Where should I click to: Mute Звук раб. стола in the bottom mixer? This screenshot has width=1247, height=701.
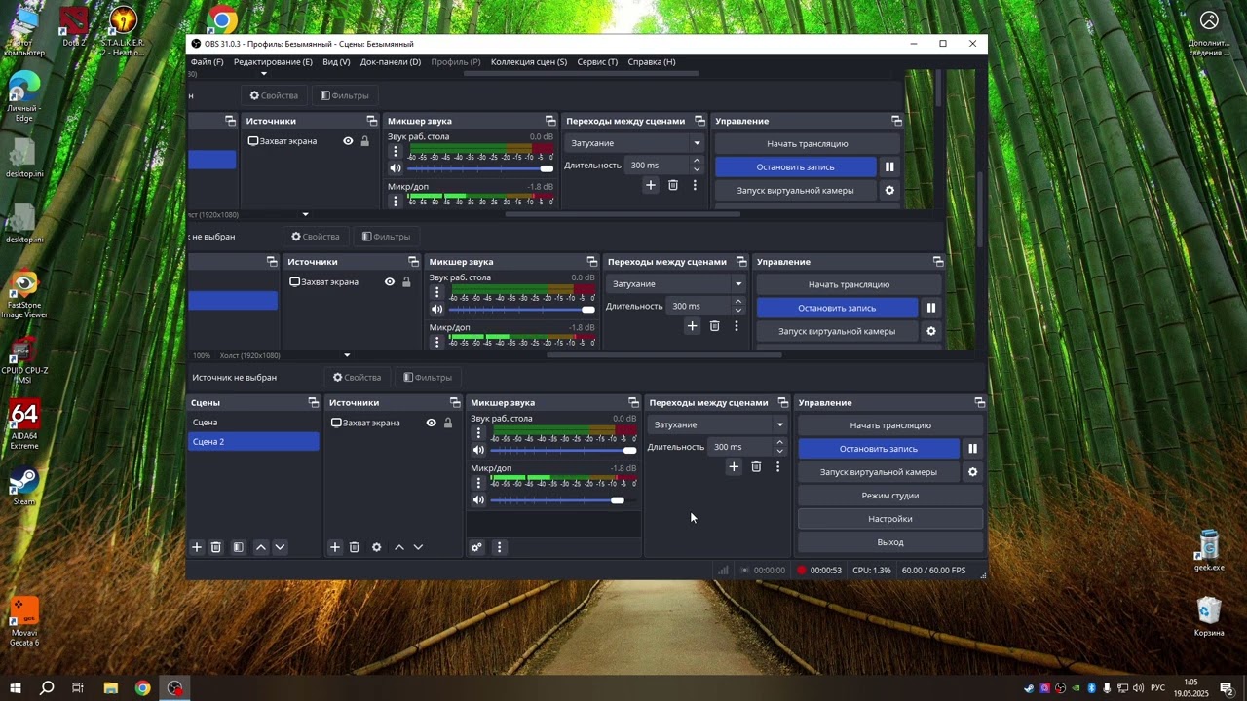point(478,450)
